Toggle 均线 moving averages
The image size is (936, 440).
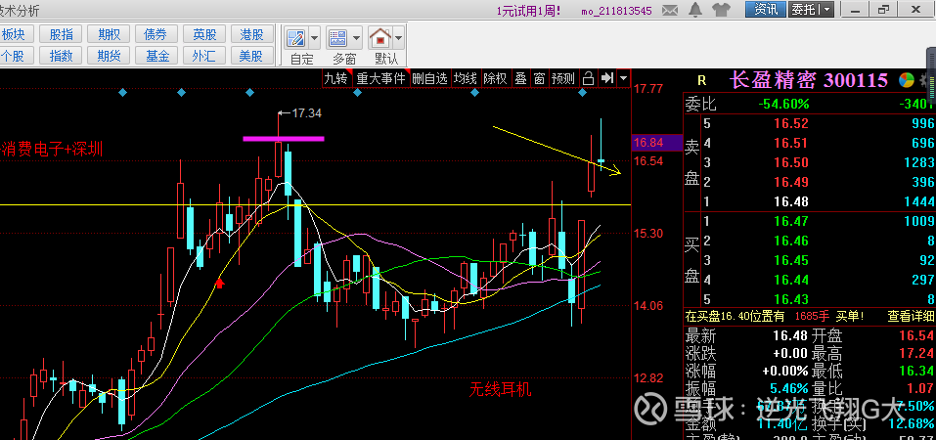tap(465, 78)
